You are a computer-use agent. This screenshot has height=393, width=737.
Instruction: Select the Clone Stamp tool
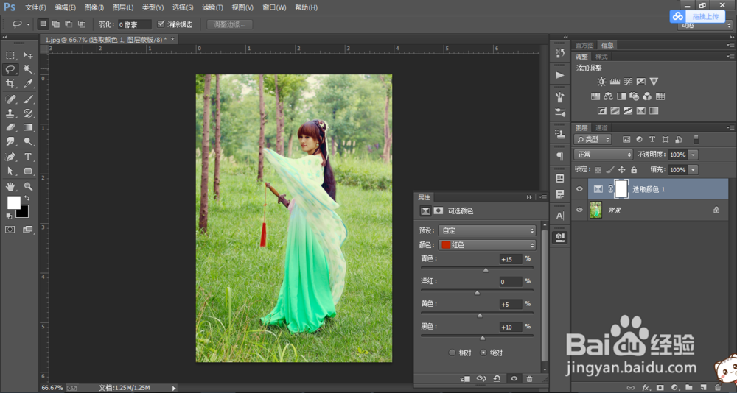[10, 113]
